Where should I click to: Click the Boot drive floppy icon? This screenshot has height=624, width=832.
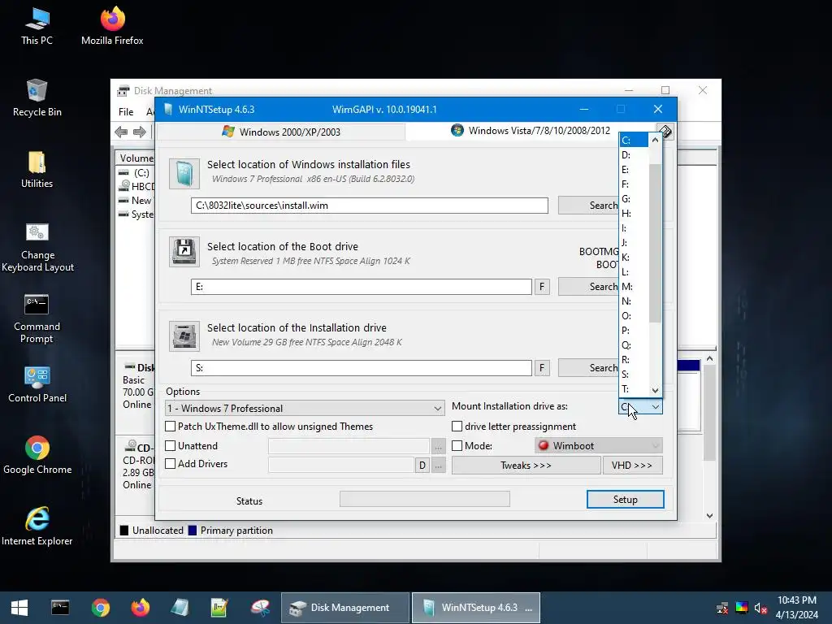click(184, 252)
